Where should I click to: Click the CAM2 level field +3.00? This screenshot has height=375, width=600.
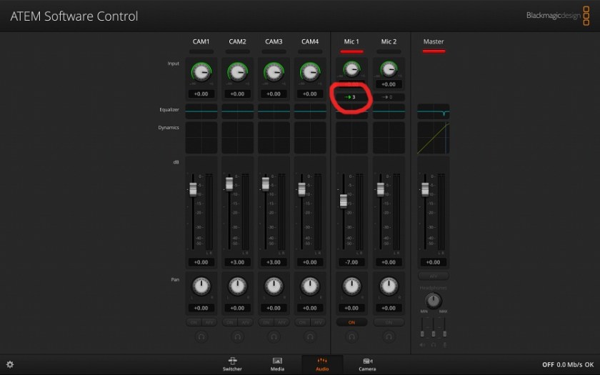[237, 263]
